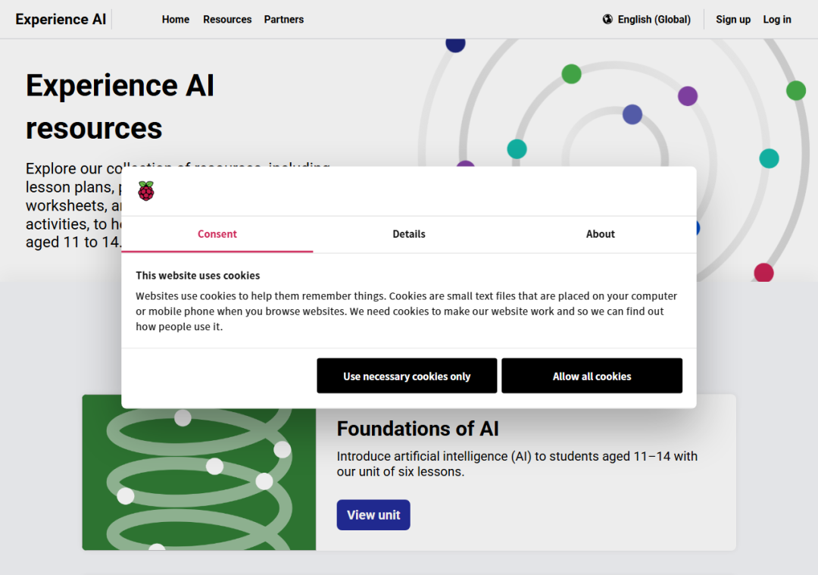Click the Sign up link
Image resolution: width=818 pixels, height=575 pixels.
(733, 19)
